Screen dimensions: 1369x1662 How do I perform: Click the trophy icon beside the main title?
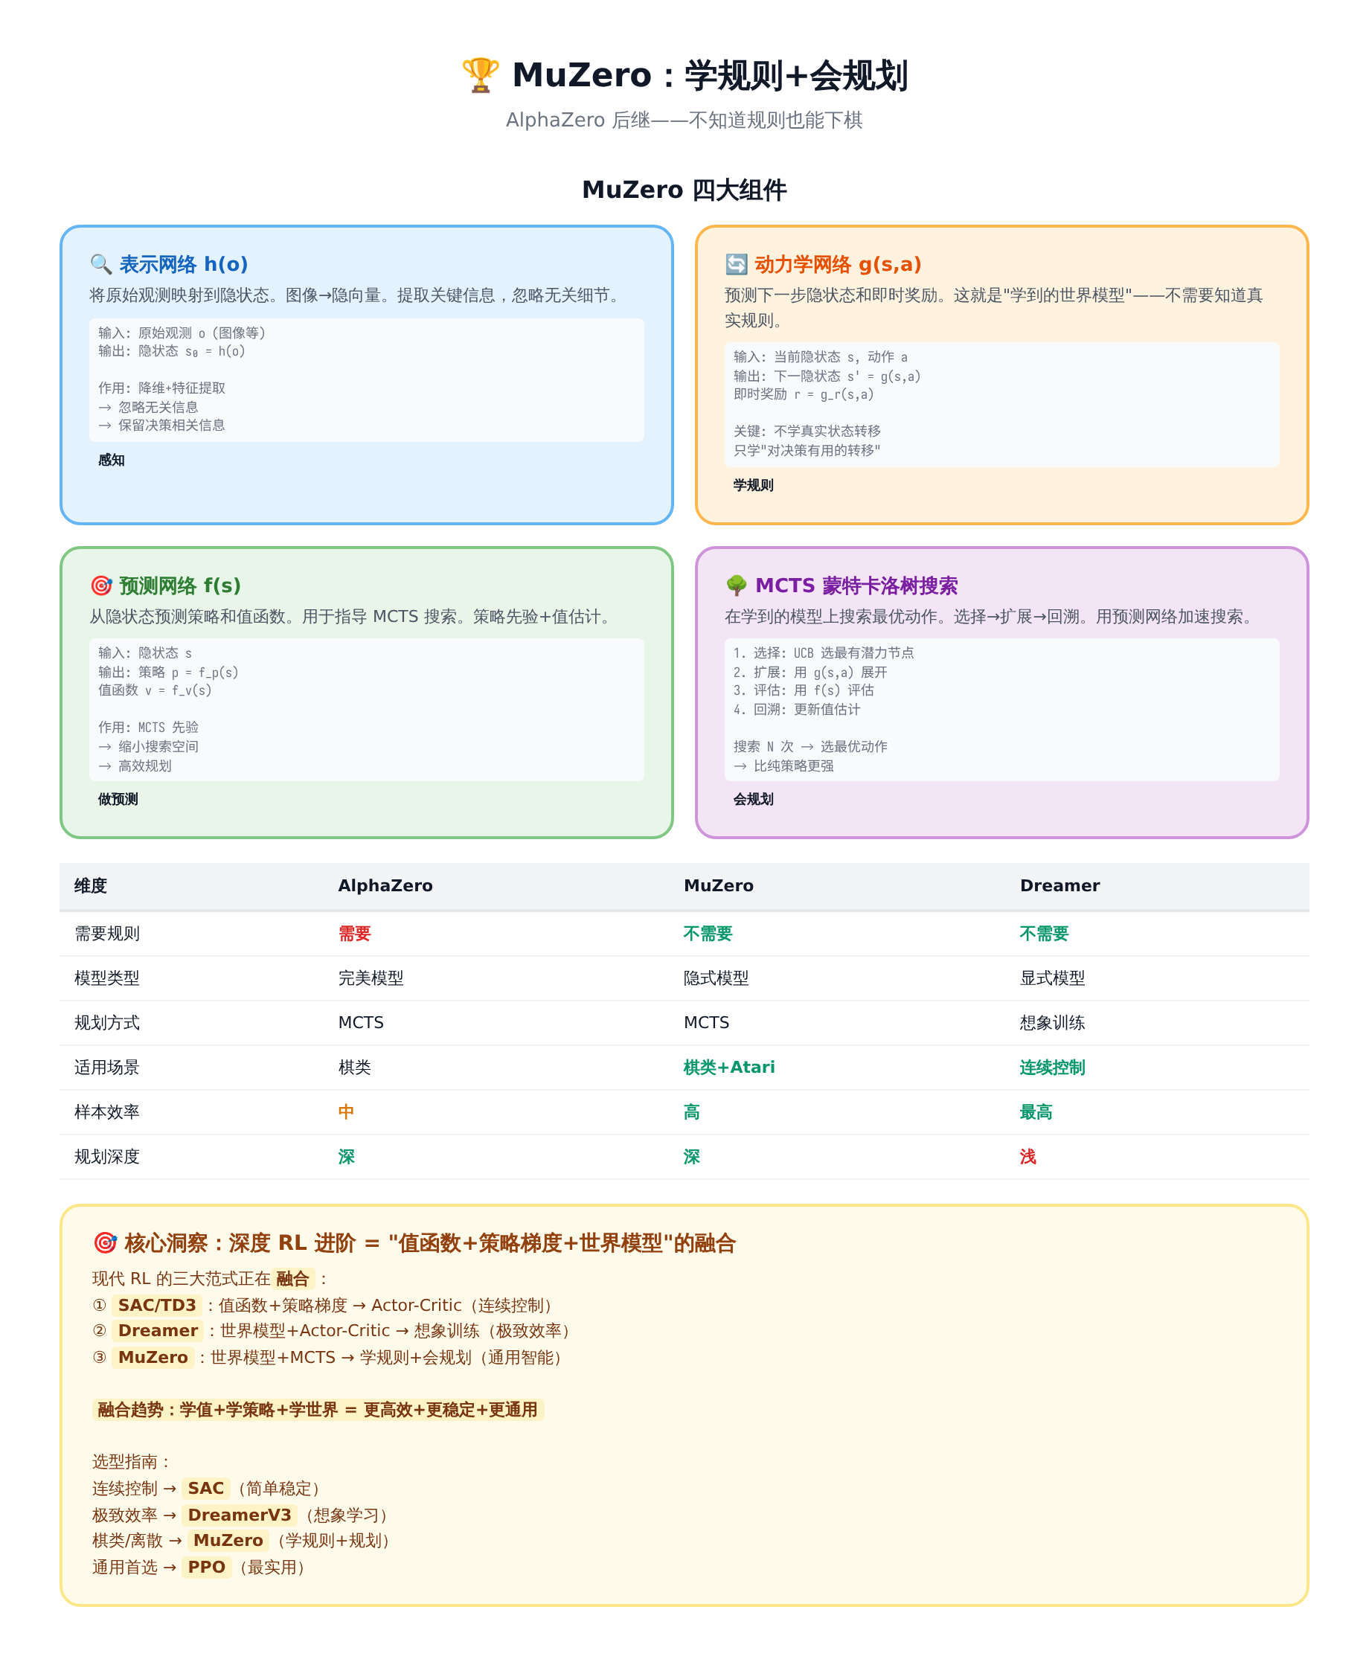(x=479, y=76)
